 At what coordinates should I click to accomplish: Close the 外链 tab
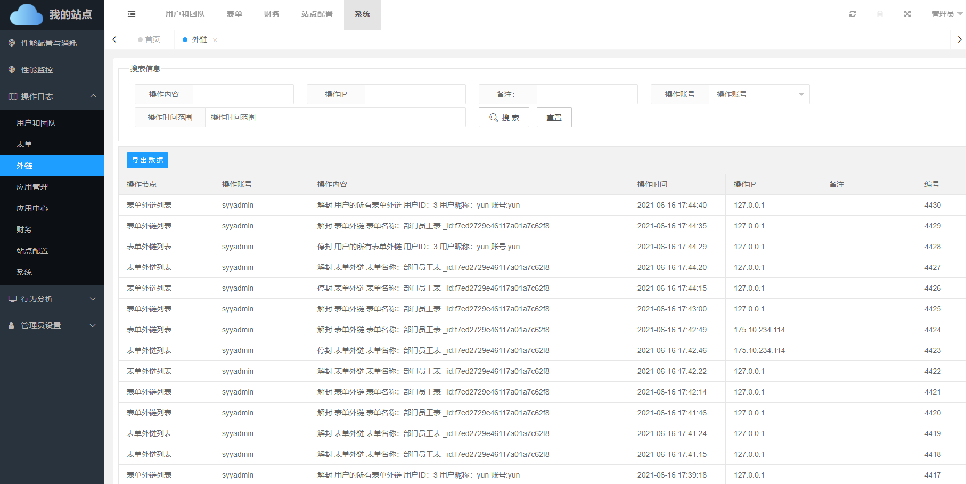click(215, 40)
